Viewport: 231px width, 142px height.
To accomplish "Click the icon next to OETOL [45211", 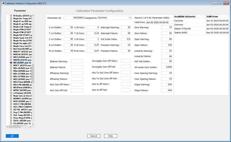I will click(x=11, y=110).
